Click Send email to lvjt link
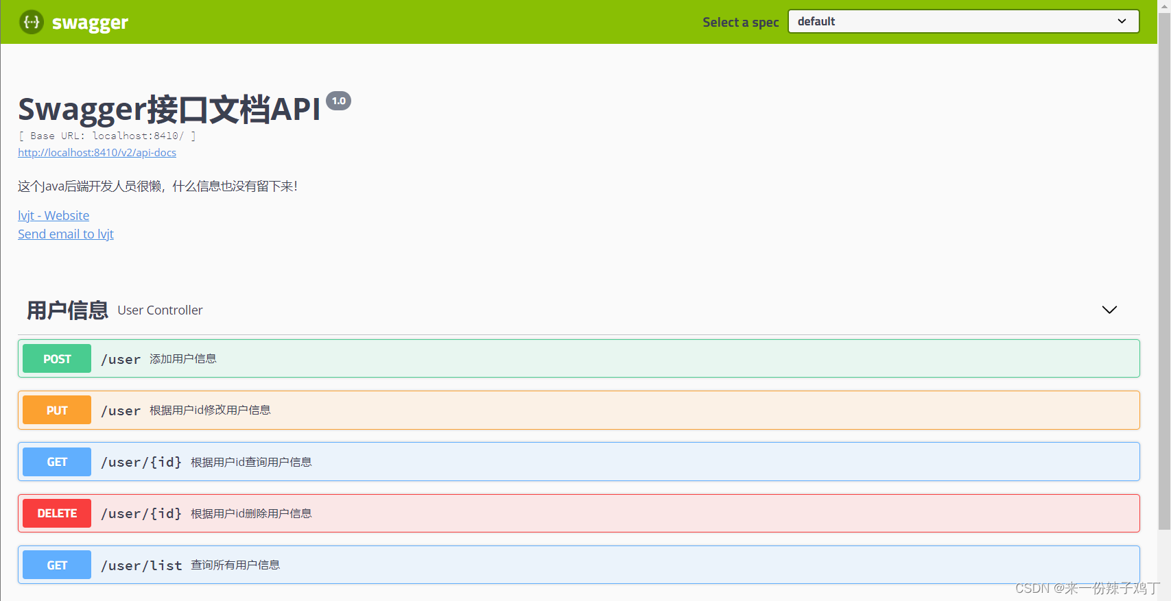 [66, 234]
